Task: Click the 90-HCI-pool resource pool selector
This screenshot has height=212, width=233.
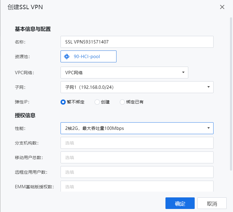Action: (89, 57)
